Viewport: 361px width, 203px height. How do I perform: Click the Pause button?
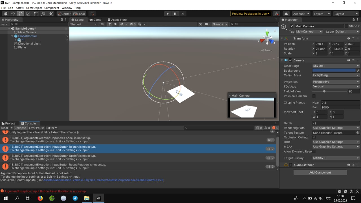coord(175,14)
